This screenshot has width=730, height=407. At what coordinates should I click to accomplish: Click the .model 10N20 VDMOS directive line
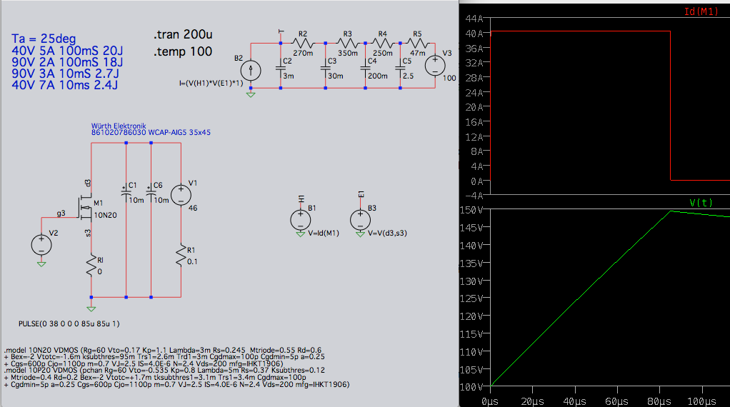(x=163, y=350)
